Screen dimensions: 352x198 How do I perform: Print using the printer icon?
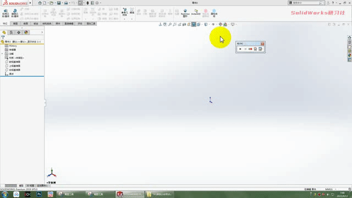coord(66,3)
